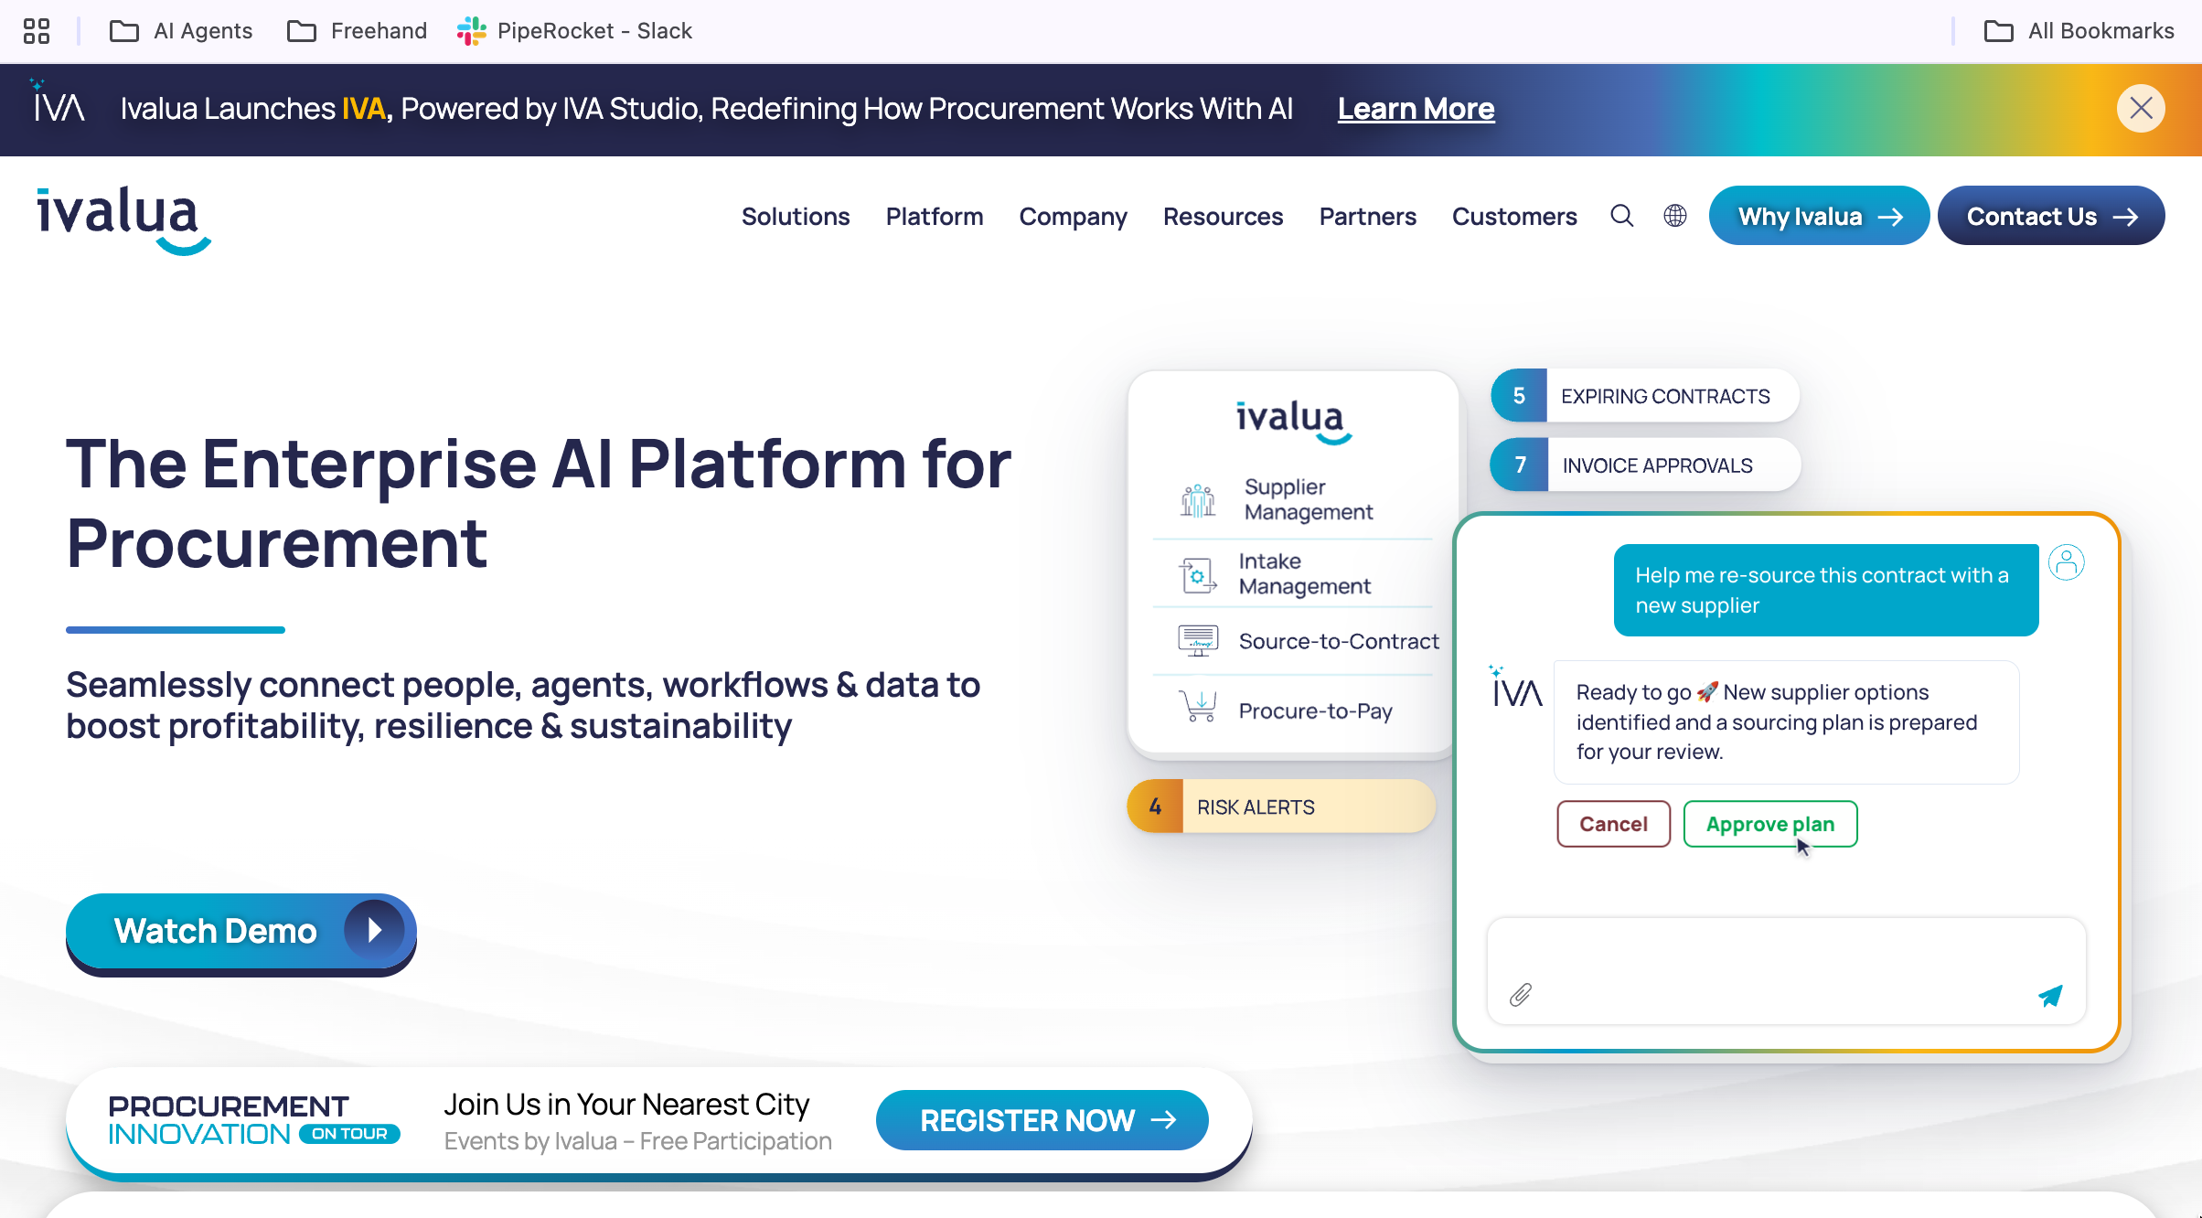Click the 'Source-to-Contract' label
Viewport: 2202px width, 1218px height.
click(1339, 641)
